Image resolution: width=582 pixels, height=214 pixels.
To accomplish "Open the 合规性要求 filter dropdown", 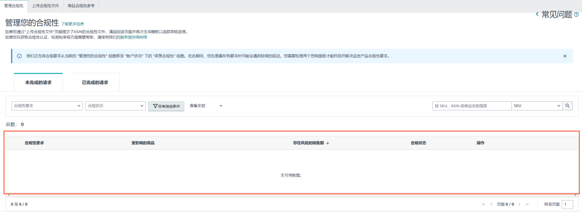I will tap(47, 106).
